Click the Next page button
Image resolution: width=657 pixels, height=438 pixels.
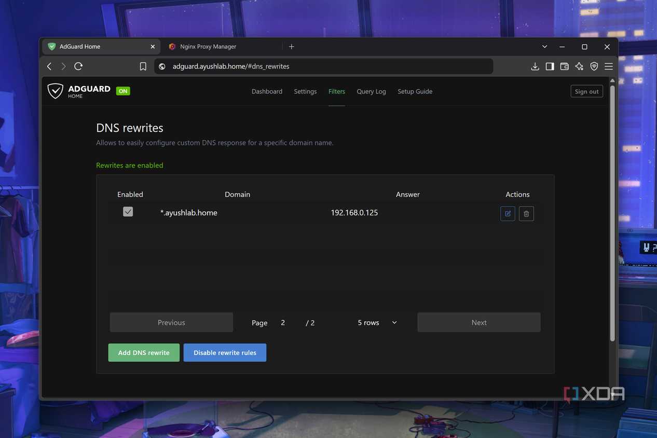pos(479,322)
